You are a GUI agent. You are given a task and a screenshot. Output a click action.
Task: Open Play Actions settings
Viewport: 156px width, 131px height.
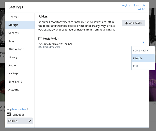tap(20, 49)
